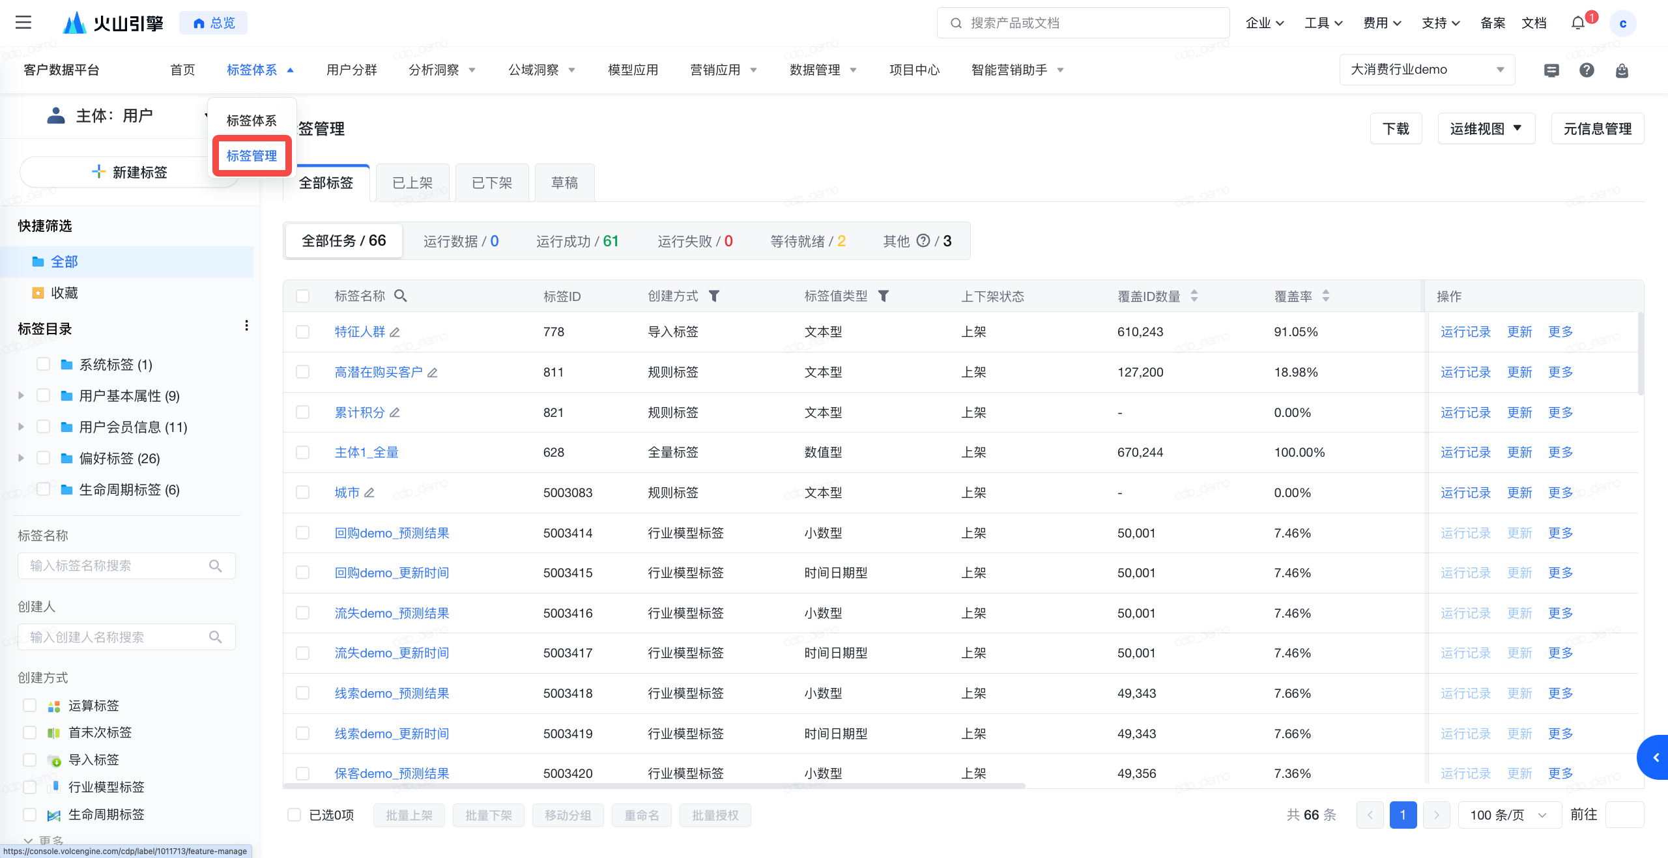Image resolution: width=1668 pixels, height=858 pixels.
Task: Click the 前往 page number input
Action: tap(1625, 815)
